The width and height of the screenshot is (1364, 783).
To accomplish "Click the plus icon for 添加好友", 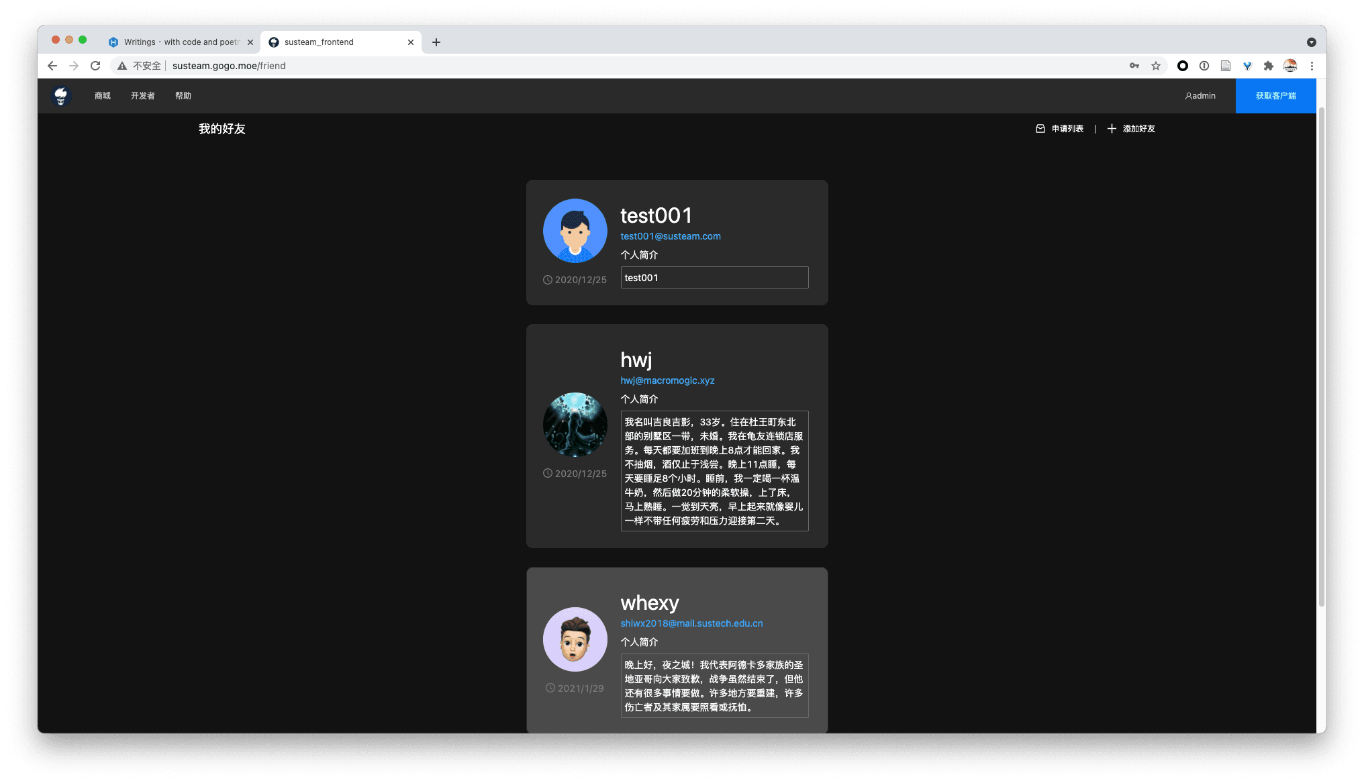I will click(1112, 129).
